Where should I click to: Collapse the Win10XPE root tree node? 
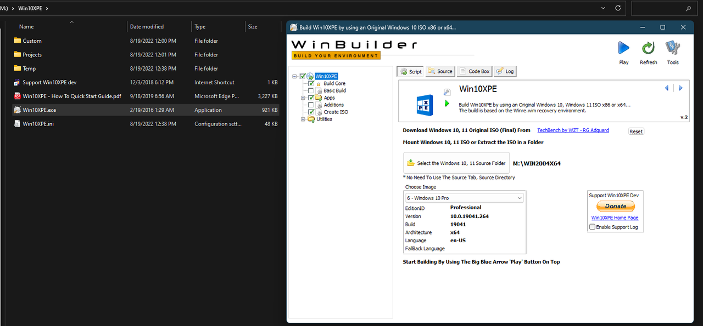295,76
